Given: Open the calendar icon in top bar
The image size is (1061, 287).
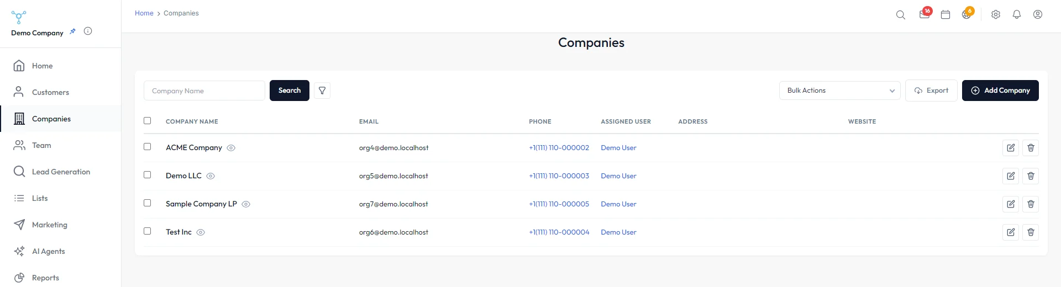Looking at the screenshot, I should (946, 15).
